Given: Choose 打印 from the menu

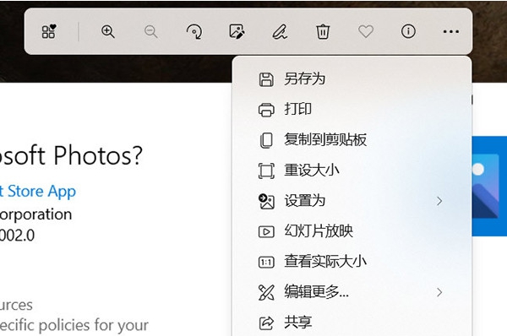Looking at the screenshot, I should [x=352, y=109].
